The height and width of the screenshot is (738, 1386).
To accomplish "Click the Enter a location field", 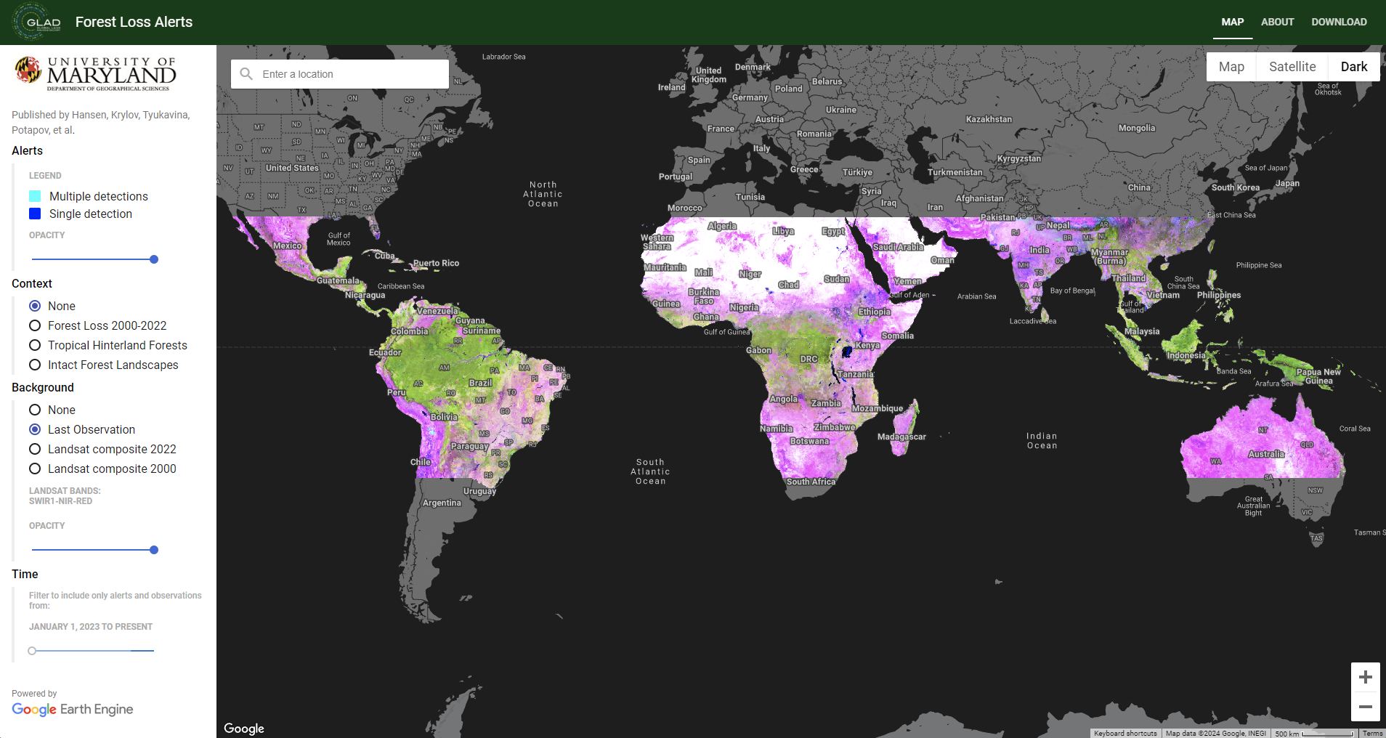I will click(x=350, y=74).
